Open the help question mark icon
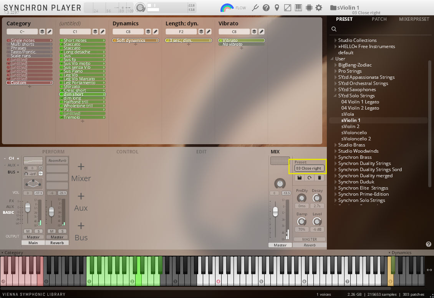434x298 pixels. point(266,8)
